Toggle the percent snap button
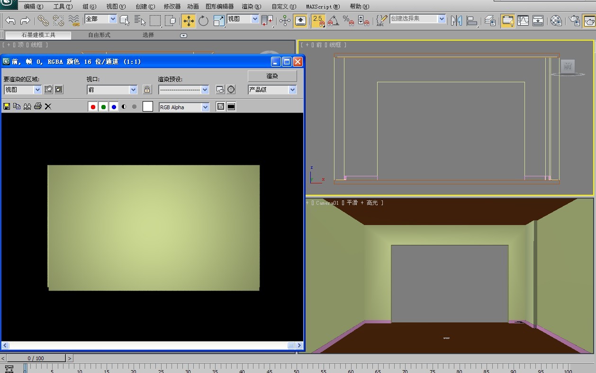This screenshot has width=596, height=373. 349,20
